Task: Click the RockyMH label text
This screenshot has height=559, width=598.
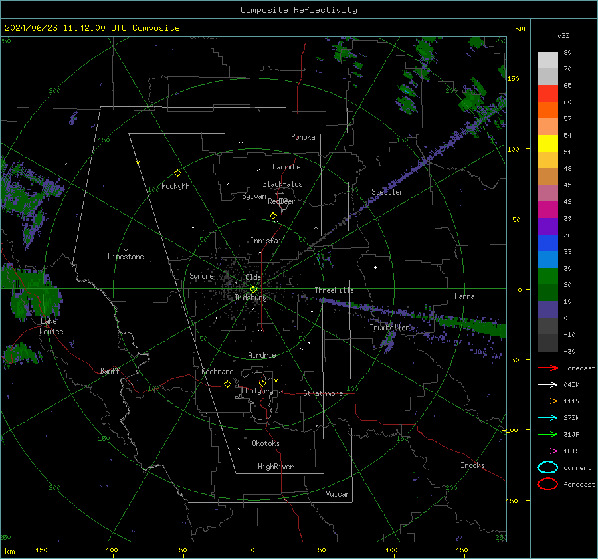Action: (175, 186)
